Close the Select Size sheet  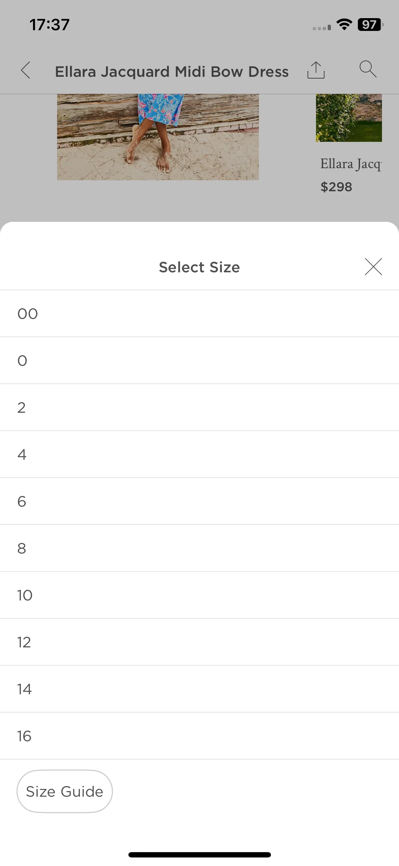point(373,267)
